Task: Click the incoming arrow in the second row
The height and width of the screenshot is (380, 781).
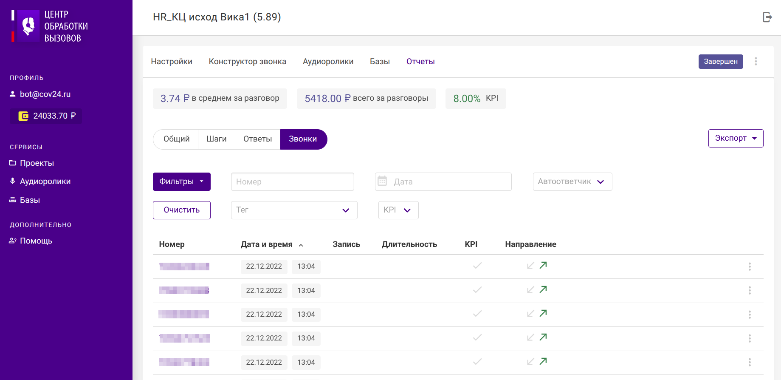Action: coord(530,290)
